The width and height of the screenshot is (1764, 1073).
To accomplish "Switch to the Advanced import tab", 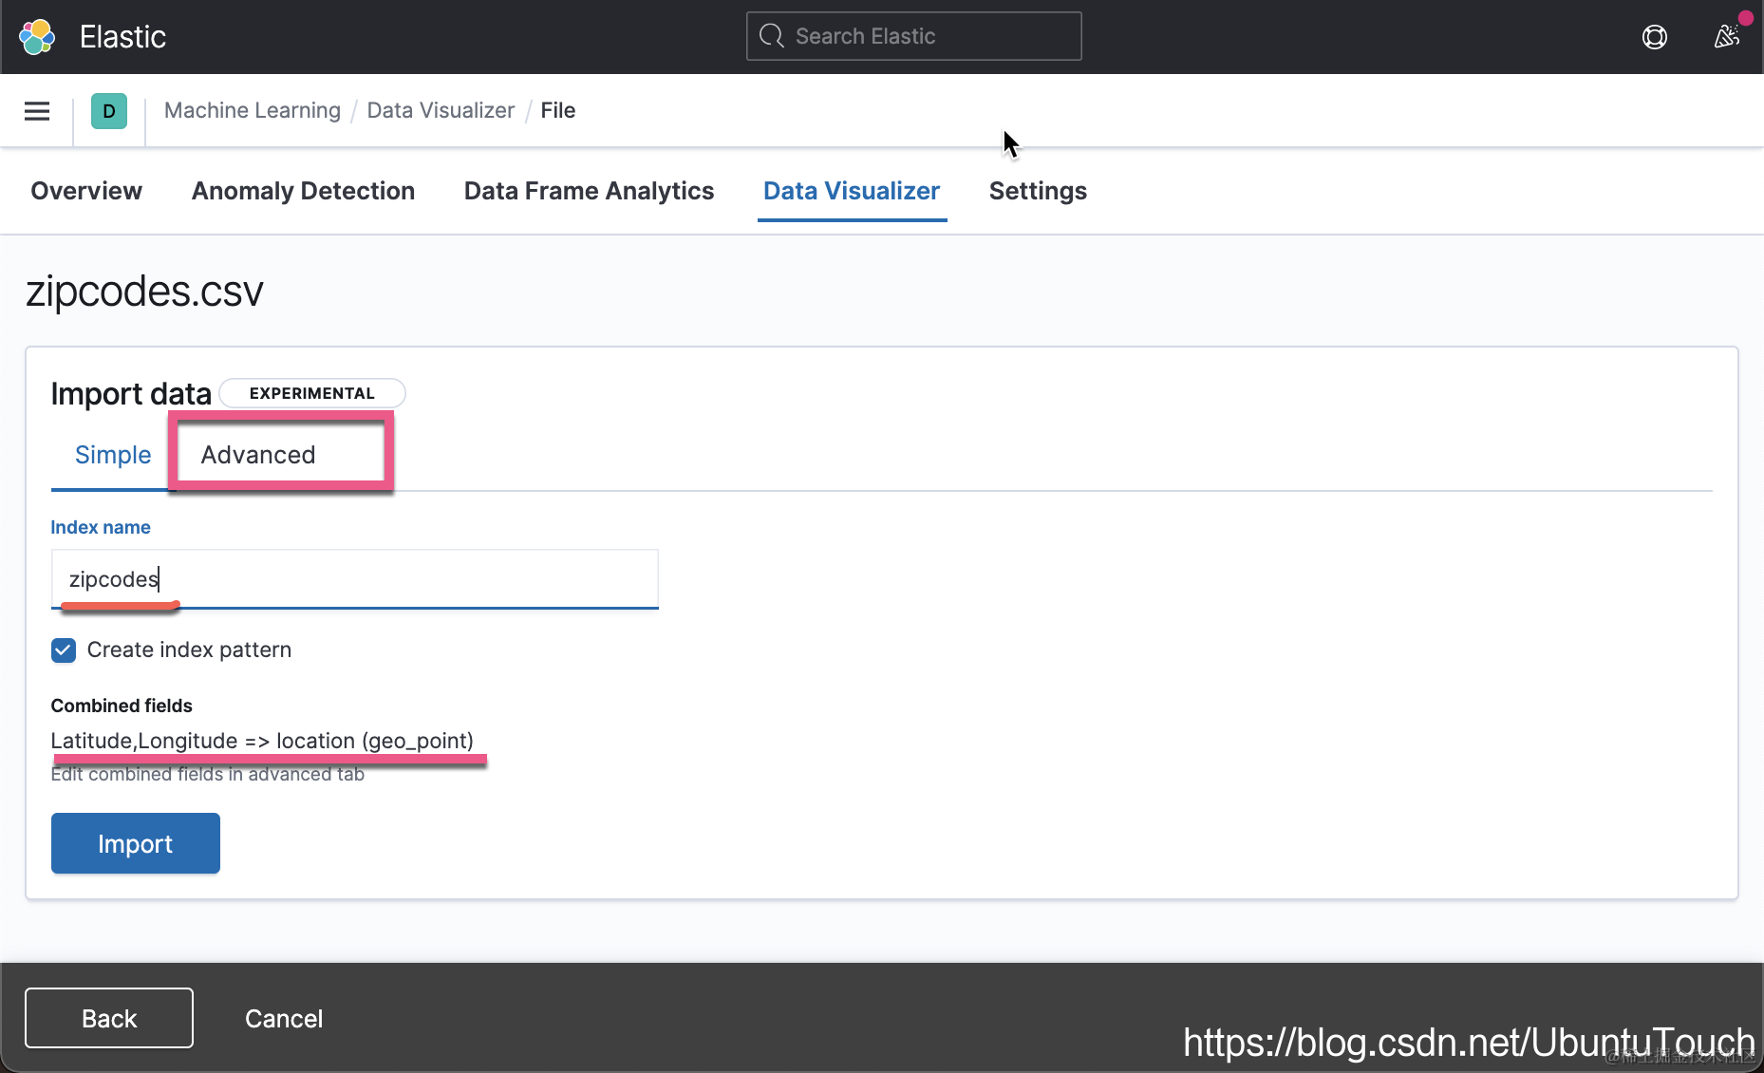I will point(258,455).
